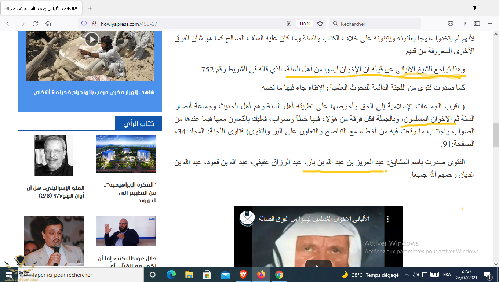This screenshot has height=282, width=499.
Task: Open the Firefox library icon
Action: (464, 23)
